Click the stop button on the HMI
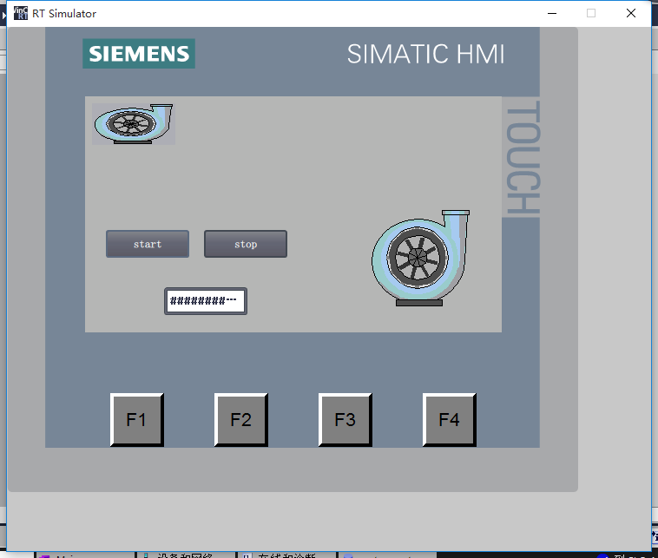This screenshot has height=558, width=658. pyautogui.click(x=246, y=244)
